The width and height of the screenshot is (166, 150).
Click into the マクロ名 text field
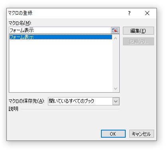[x=60, y=30]
